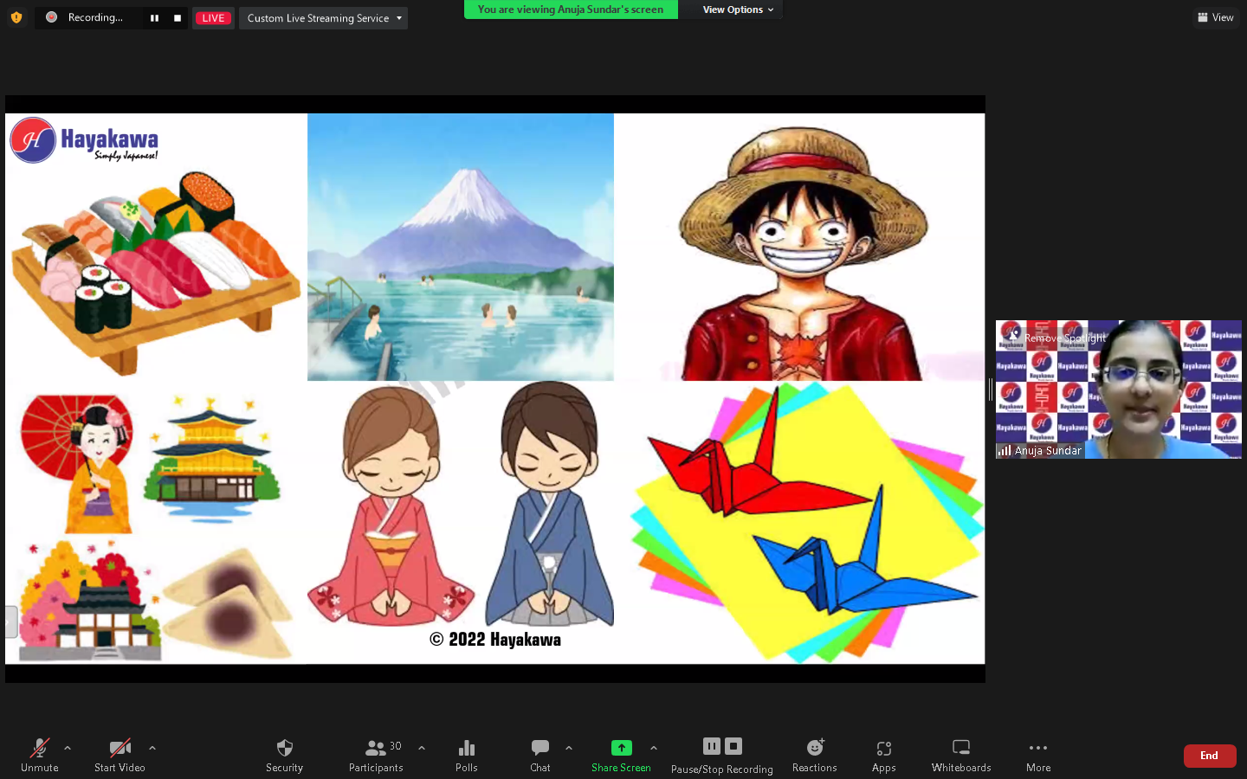Expand chat options arrow next to Chat

point(569,748)
